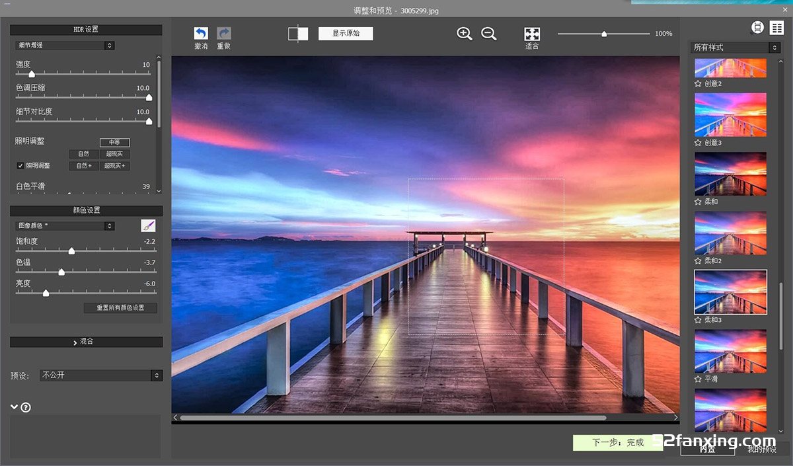Switch presets to list grid view
The height and width of the screenshot is (466, 793).
click(x=776, y=28)
